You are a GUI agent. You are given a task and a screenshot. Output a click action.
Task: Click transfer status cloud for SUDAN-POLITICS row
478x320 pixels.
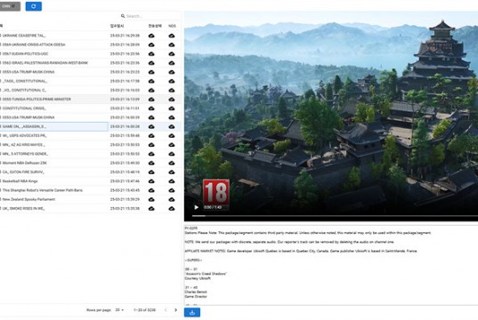tap(151, 54)
